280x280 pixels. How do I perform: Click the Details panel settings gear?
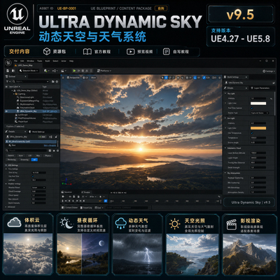pyautogui.click(x=57, y=150)
